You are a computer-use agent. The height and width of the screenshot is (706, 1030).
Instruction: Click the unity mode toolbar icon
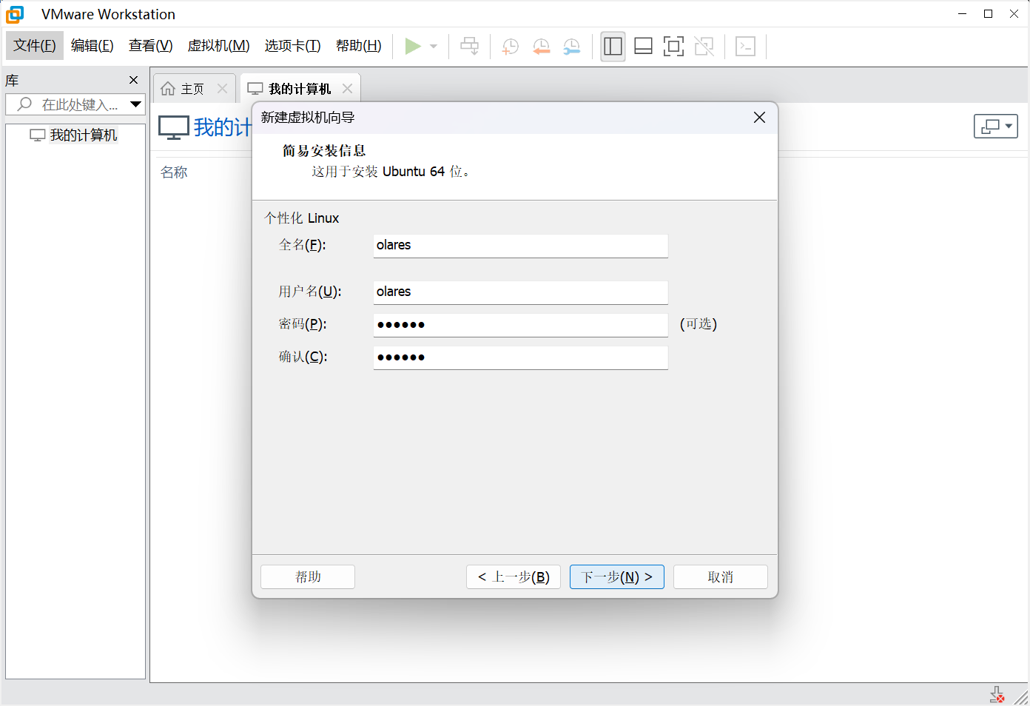(x=704, y=47)
